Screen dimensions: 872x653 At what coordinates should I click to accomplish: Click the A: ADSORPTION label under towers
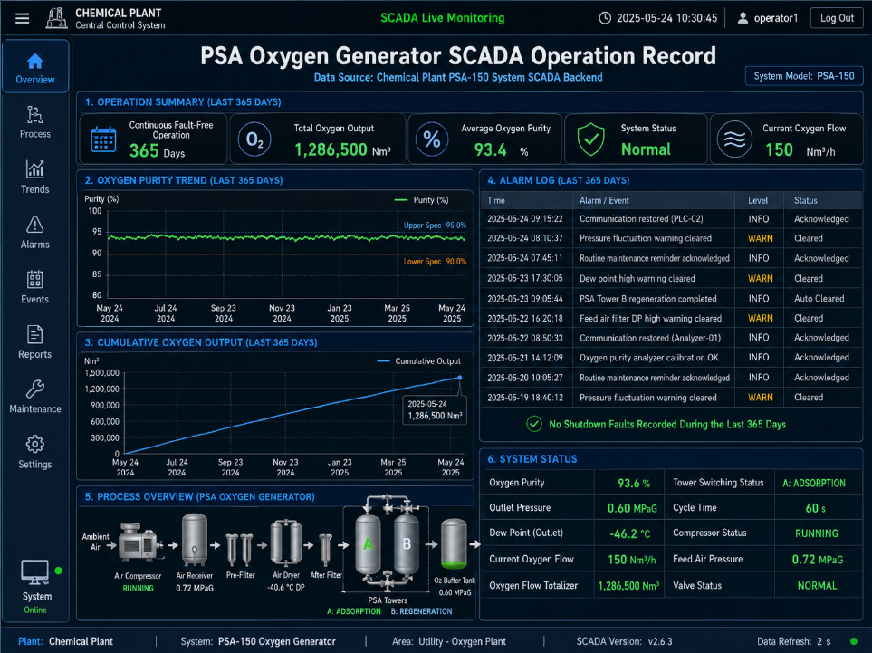tap(354, 611)
